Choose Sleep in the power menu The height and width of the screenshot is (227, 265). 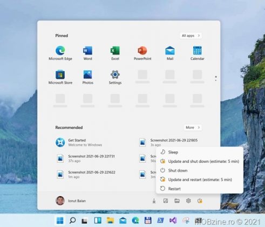200,152
